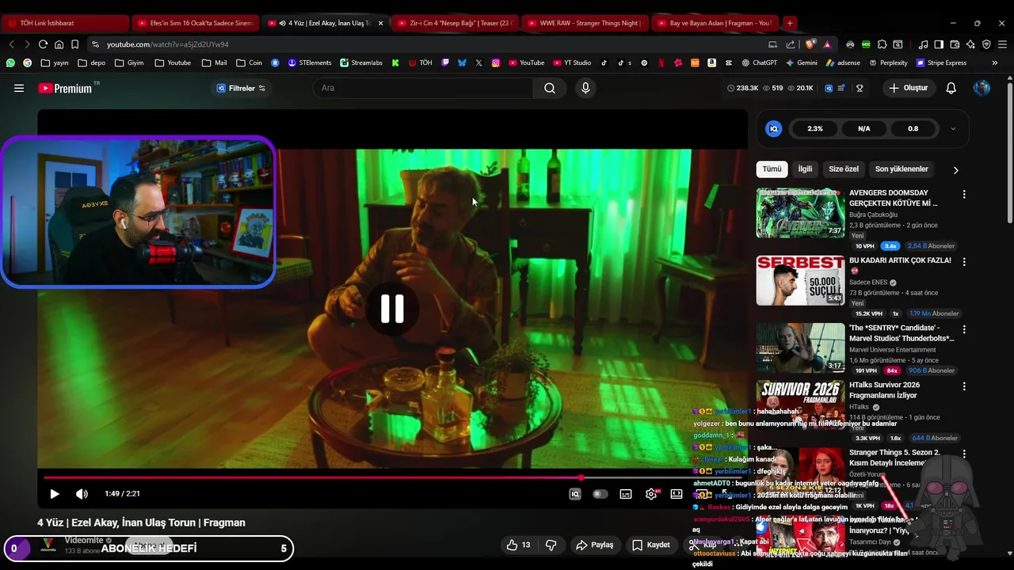This screenshot has width=1014, height=570.
Task: Open the Filtreler dropdown
Action: tap(242, 88)
